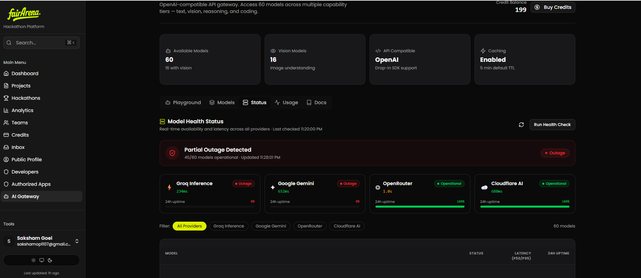The image size is (641, 278).
Task: Open the Inbox
Action: pyautogui.click(x=41, y=147)
